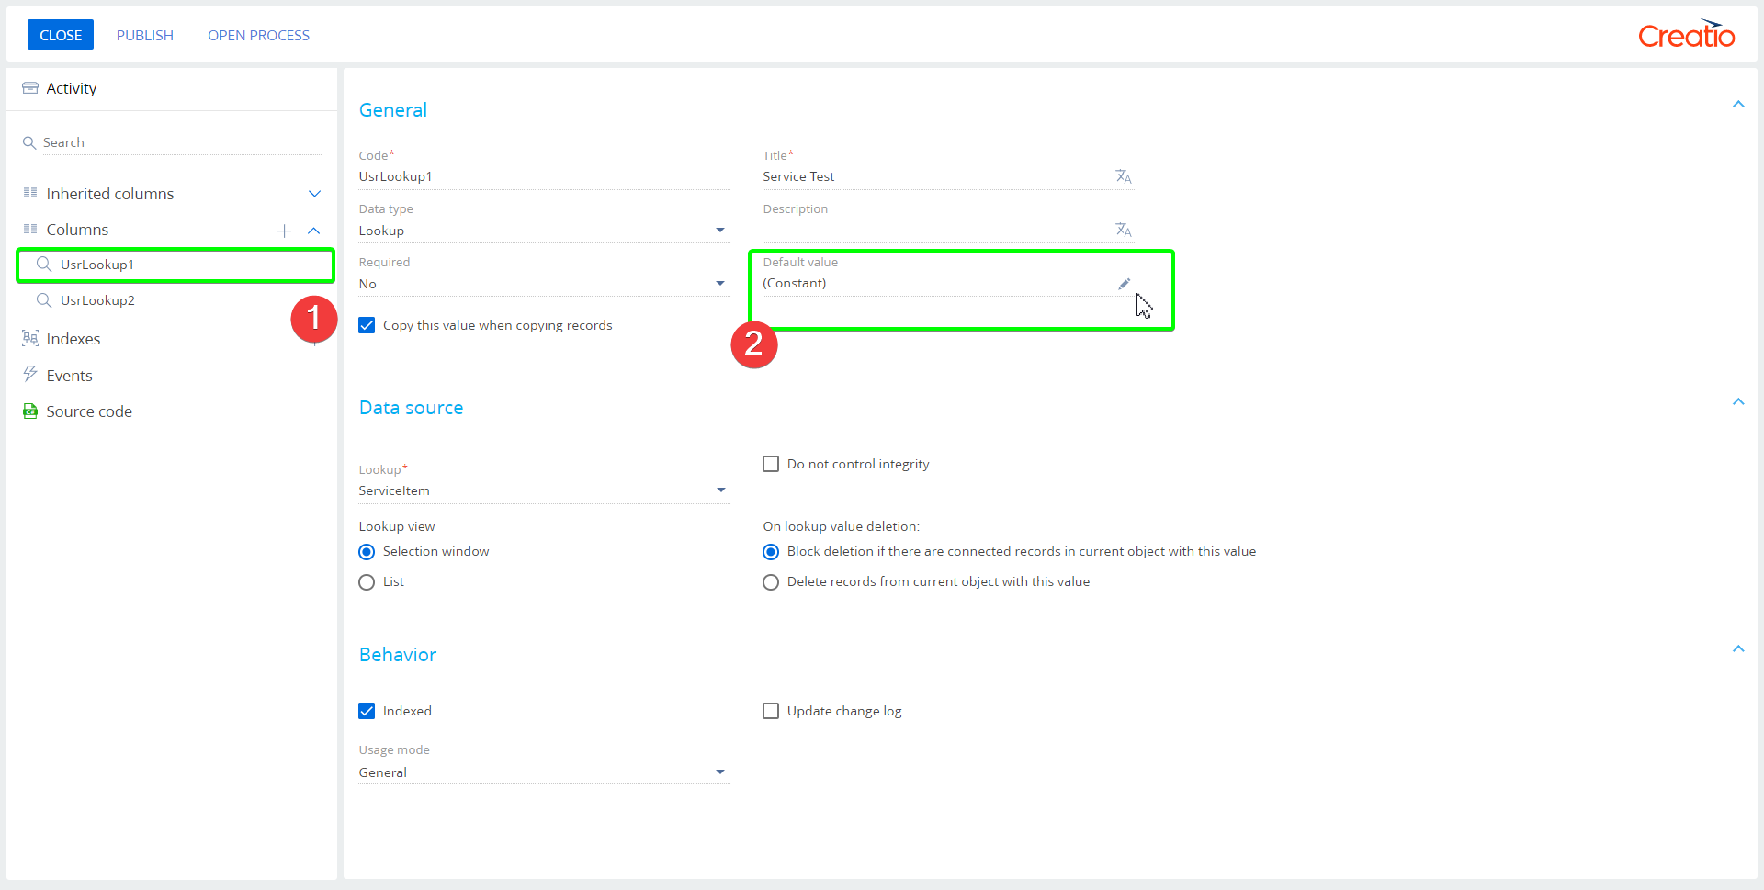The width and height of the screenshot is (1764, 890).
Task: Click the Inherited columns grid icon
Action: (30, 193)
